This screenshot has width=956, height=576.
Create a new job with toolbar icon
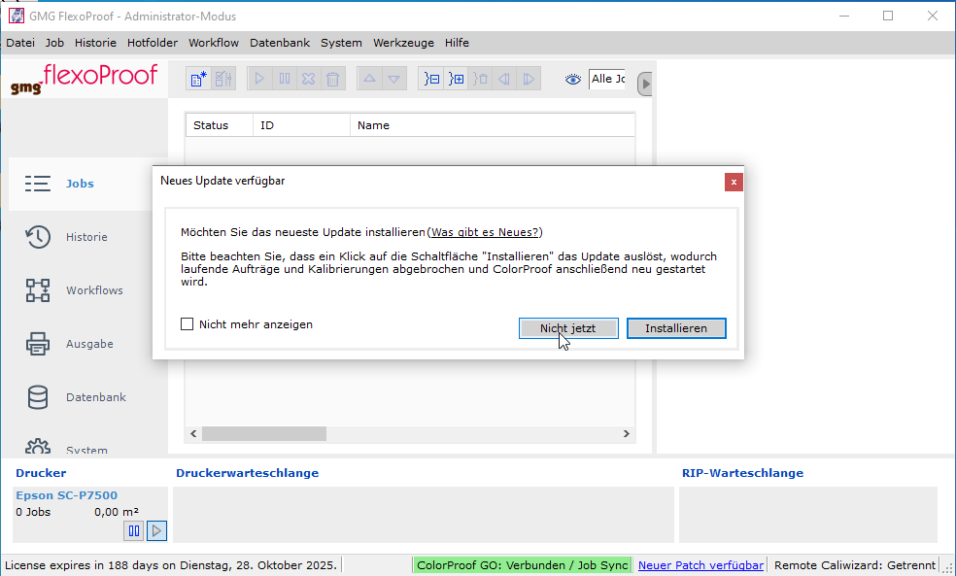tap(199, 79)
